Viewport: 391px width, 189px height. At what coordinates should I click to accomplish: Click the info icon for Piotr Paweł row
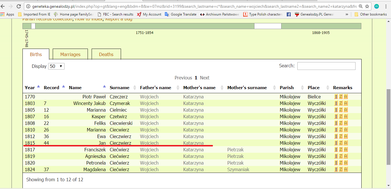tap(336, 97)
